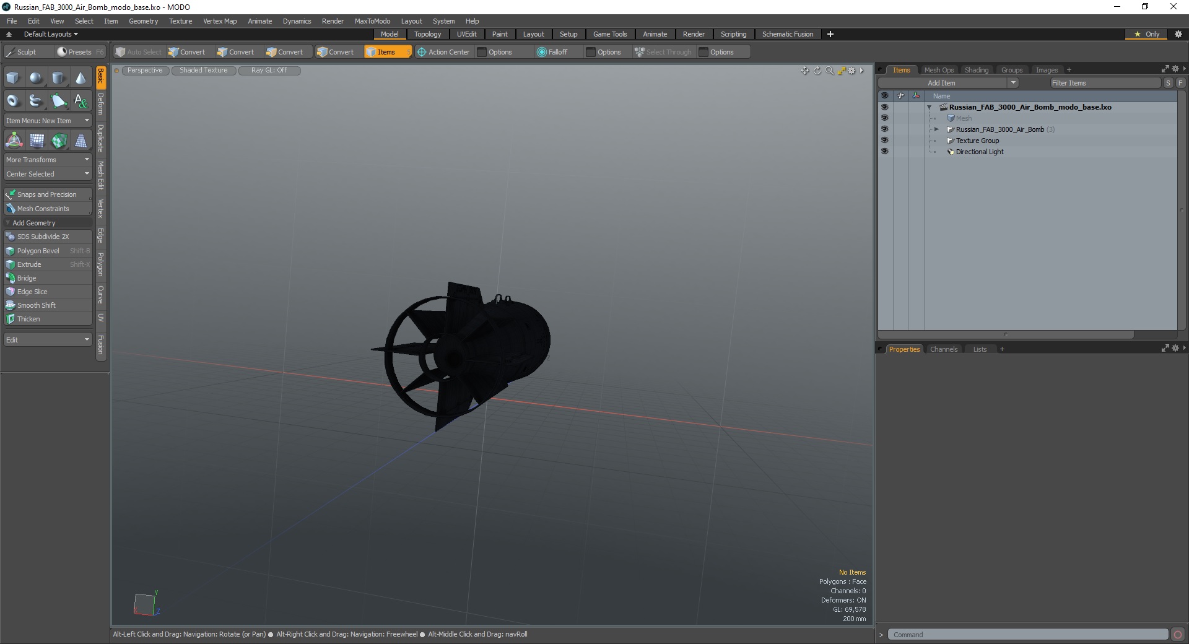This screenshot has height=644, width=1189.
Task: Toggle the Only star button
Action: 1147,34
